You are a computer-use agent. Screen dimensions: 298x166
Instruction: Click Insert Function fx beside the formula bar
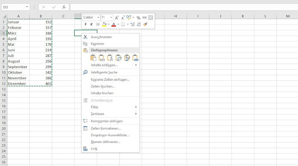pos(64,7)
